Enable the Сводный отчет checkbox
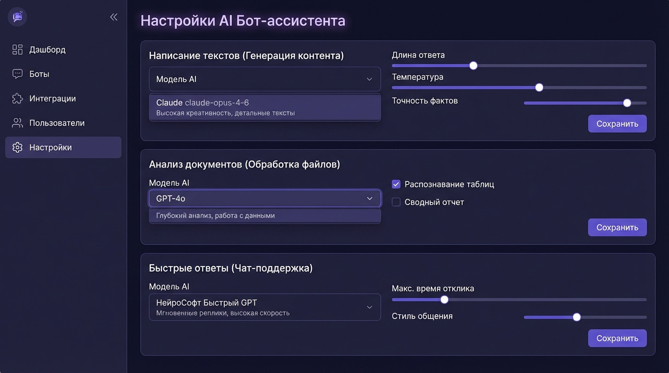Image resolution: width=669 pixels, height=373 pixels. 396,202
